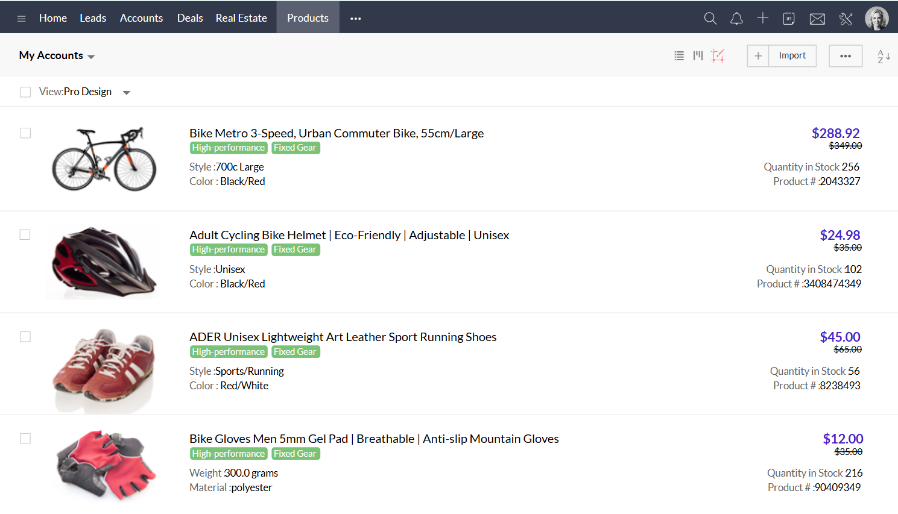The image size is (898, 514).
Task: Open the hamburger menu icon
Action: point(21,19)
